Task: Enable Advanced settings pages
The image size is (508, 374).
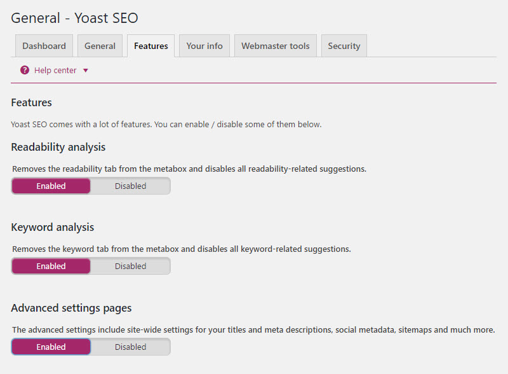Action: point(51,347)
